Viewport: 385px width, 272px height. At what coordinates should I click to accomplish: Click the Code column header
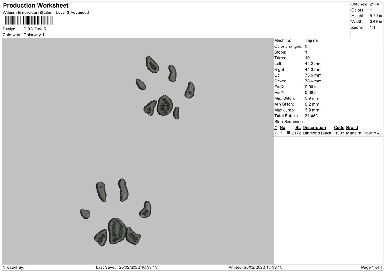(339, 128)
